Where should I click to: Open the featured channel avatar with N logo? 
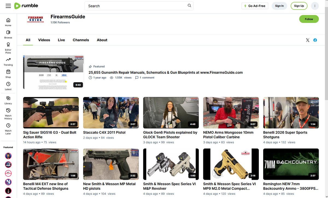pyautogui.click(x=8, y=182)
